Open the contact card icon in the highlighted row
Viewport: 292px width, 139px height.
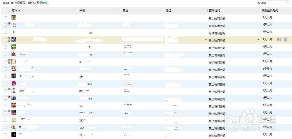click(x=279, y=40)
